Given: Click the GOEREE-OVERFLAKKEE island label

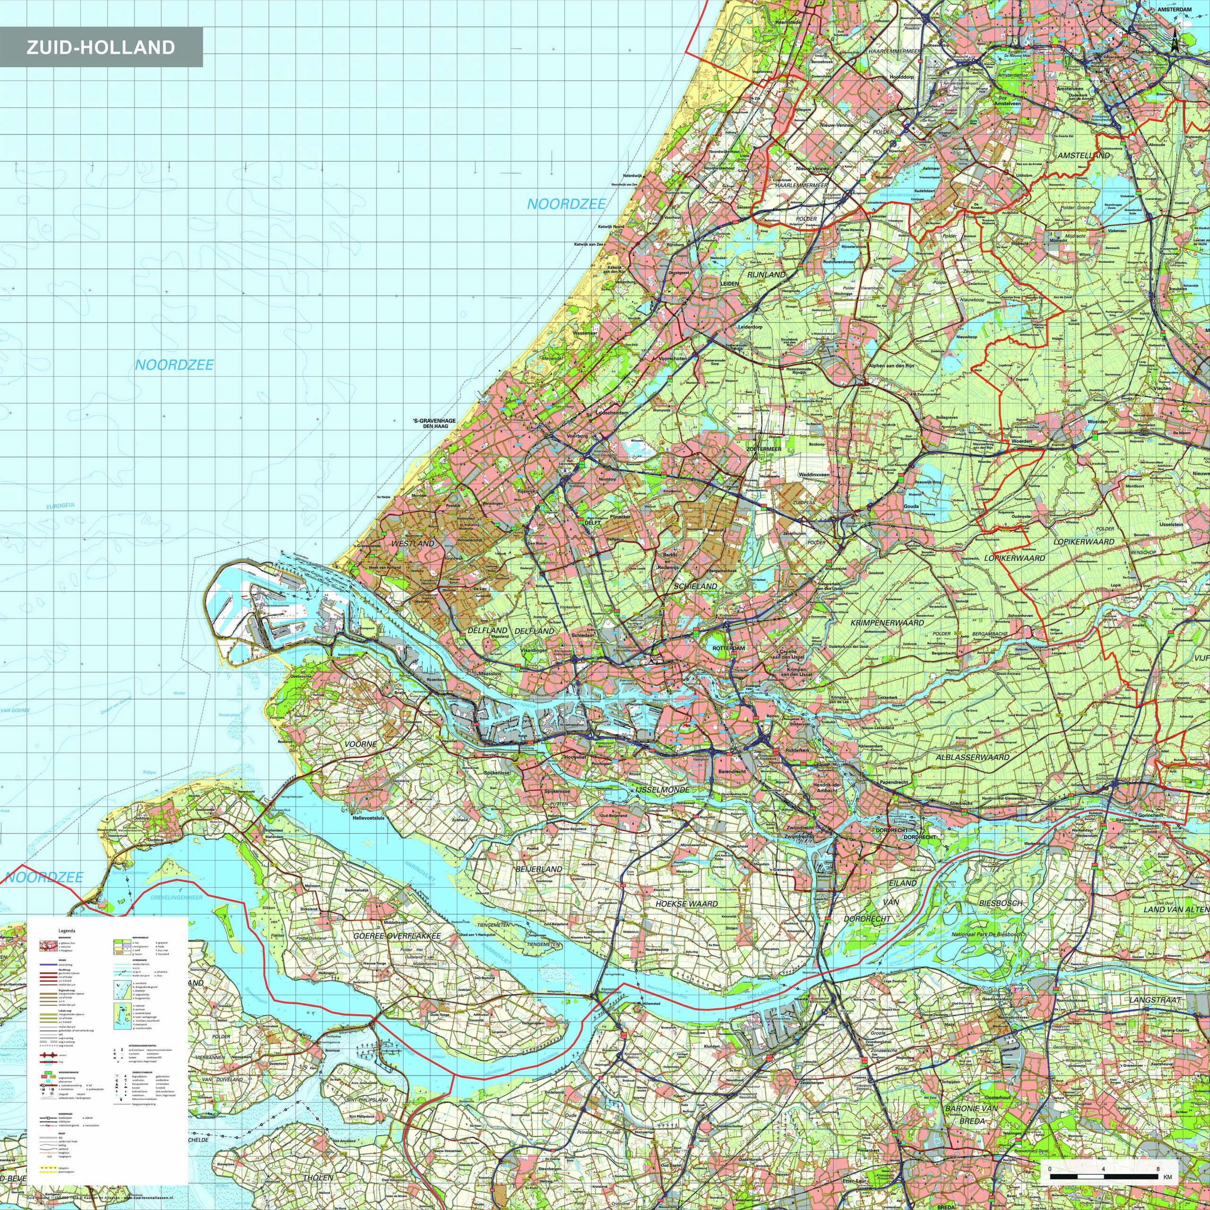Looking at the screenshot, I should coord(397,936).
